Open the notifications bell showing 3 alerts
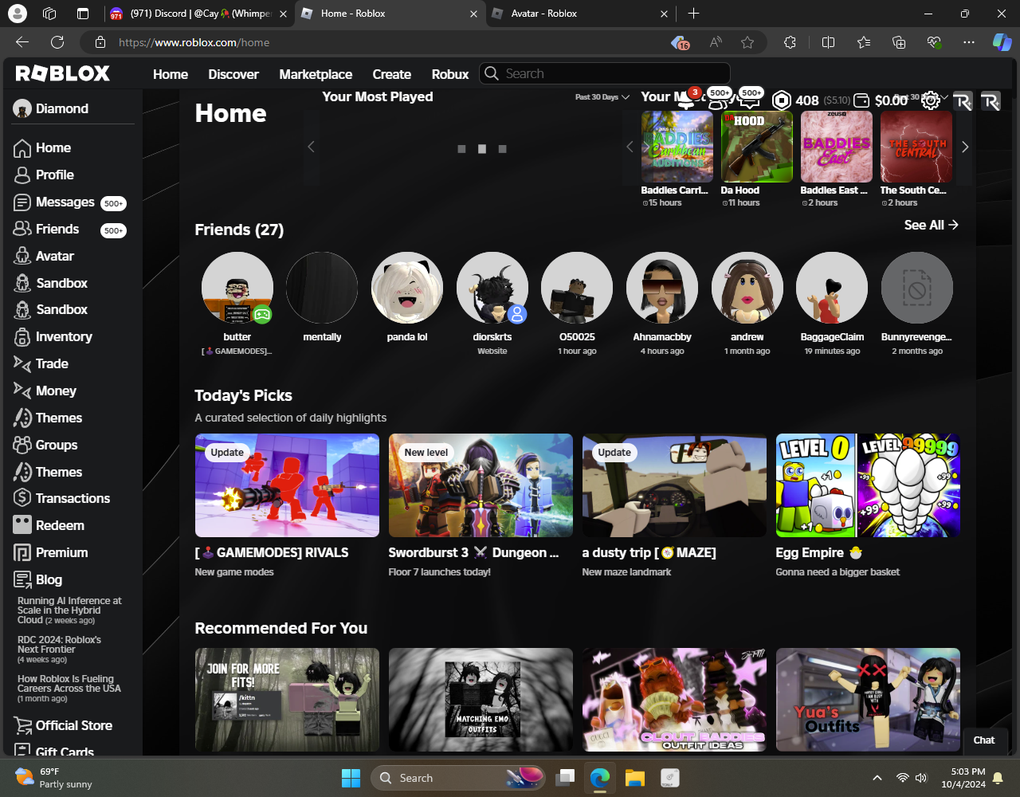Screen dimensions: 1020x797 tap(685, 99)
